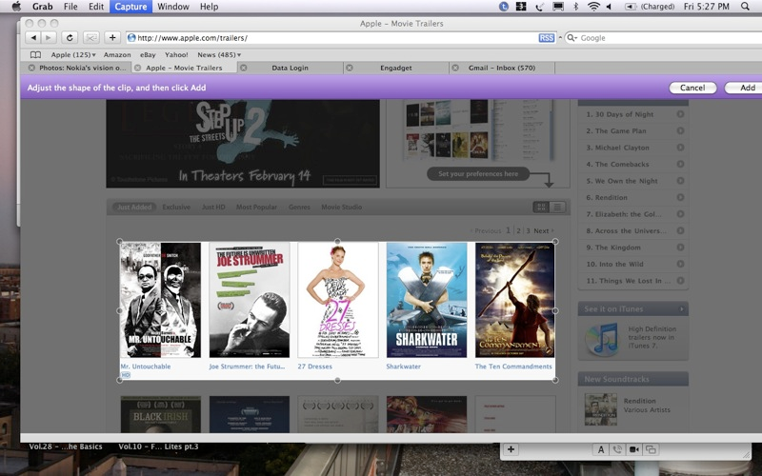This screenshot has width=762, height=476.
Task: Click The Ten Commandments poster
Action: 514,300
